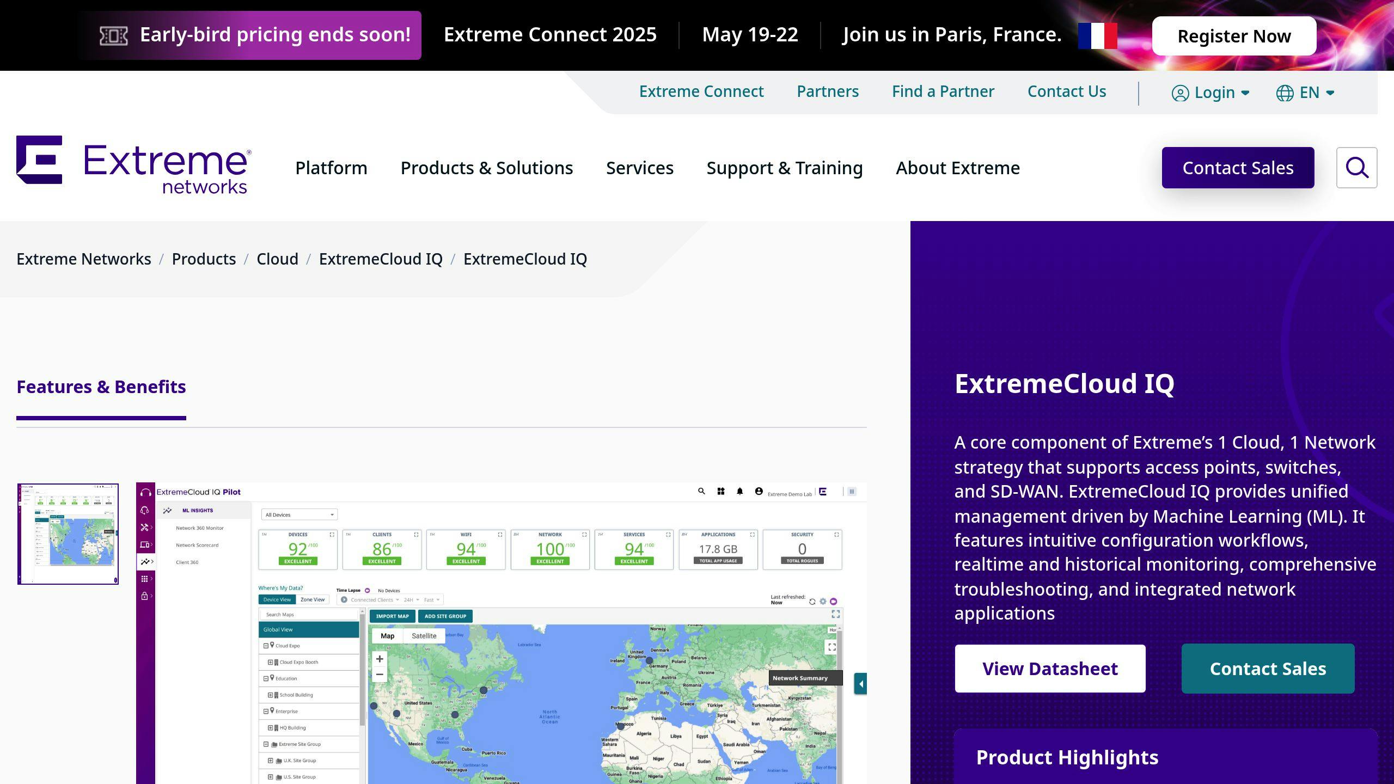Click devices icon in dashboard sidebar
The height and width of the screenshot is (784, 1394).
pyautogui.click(x=144, y=544)
